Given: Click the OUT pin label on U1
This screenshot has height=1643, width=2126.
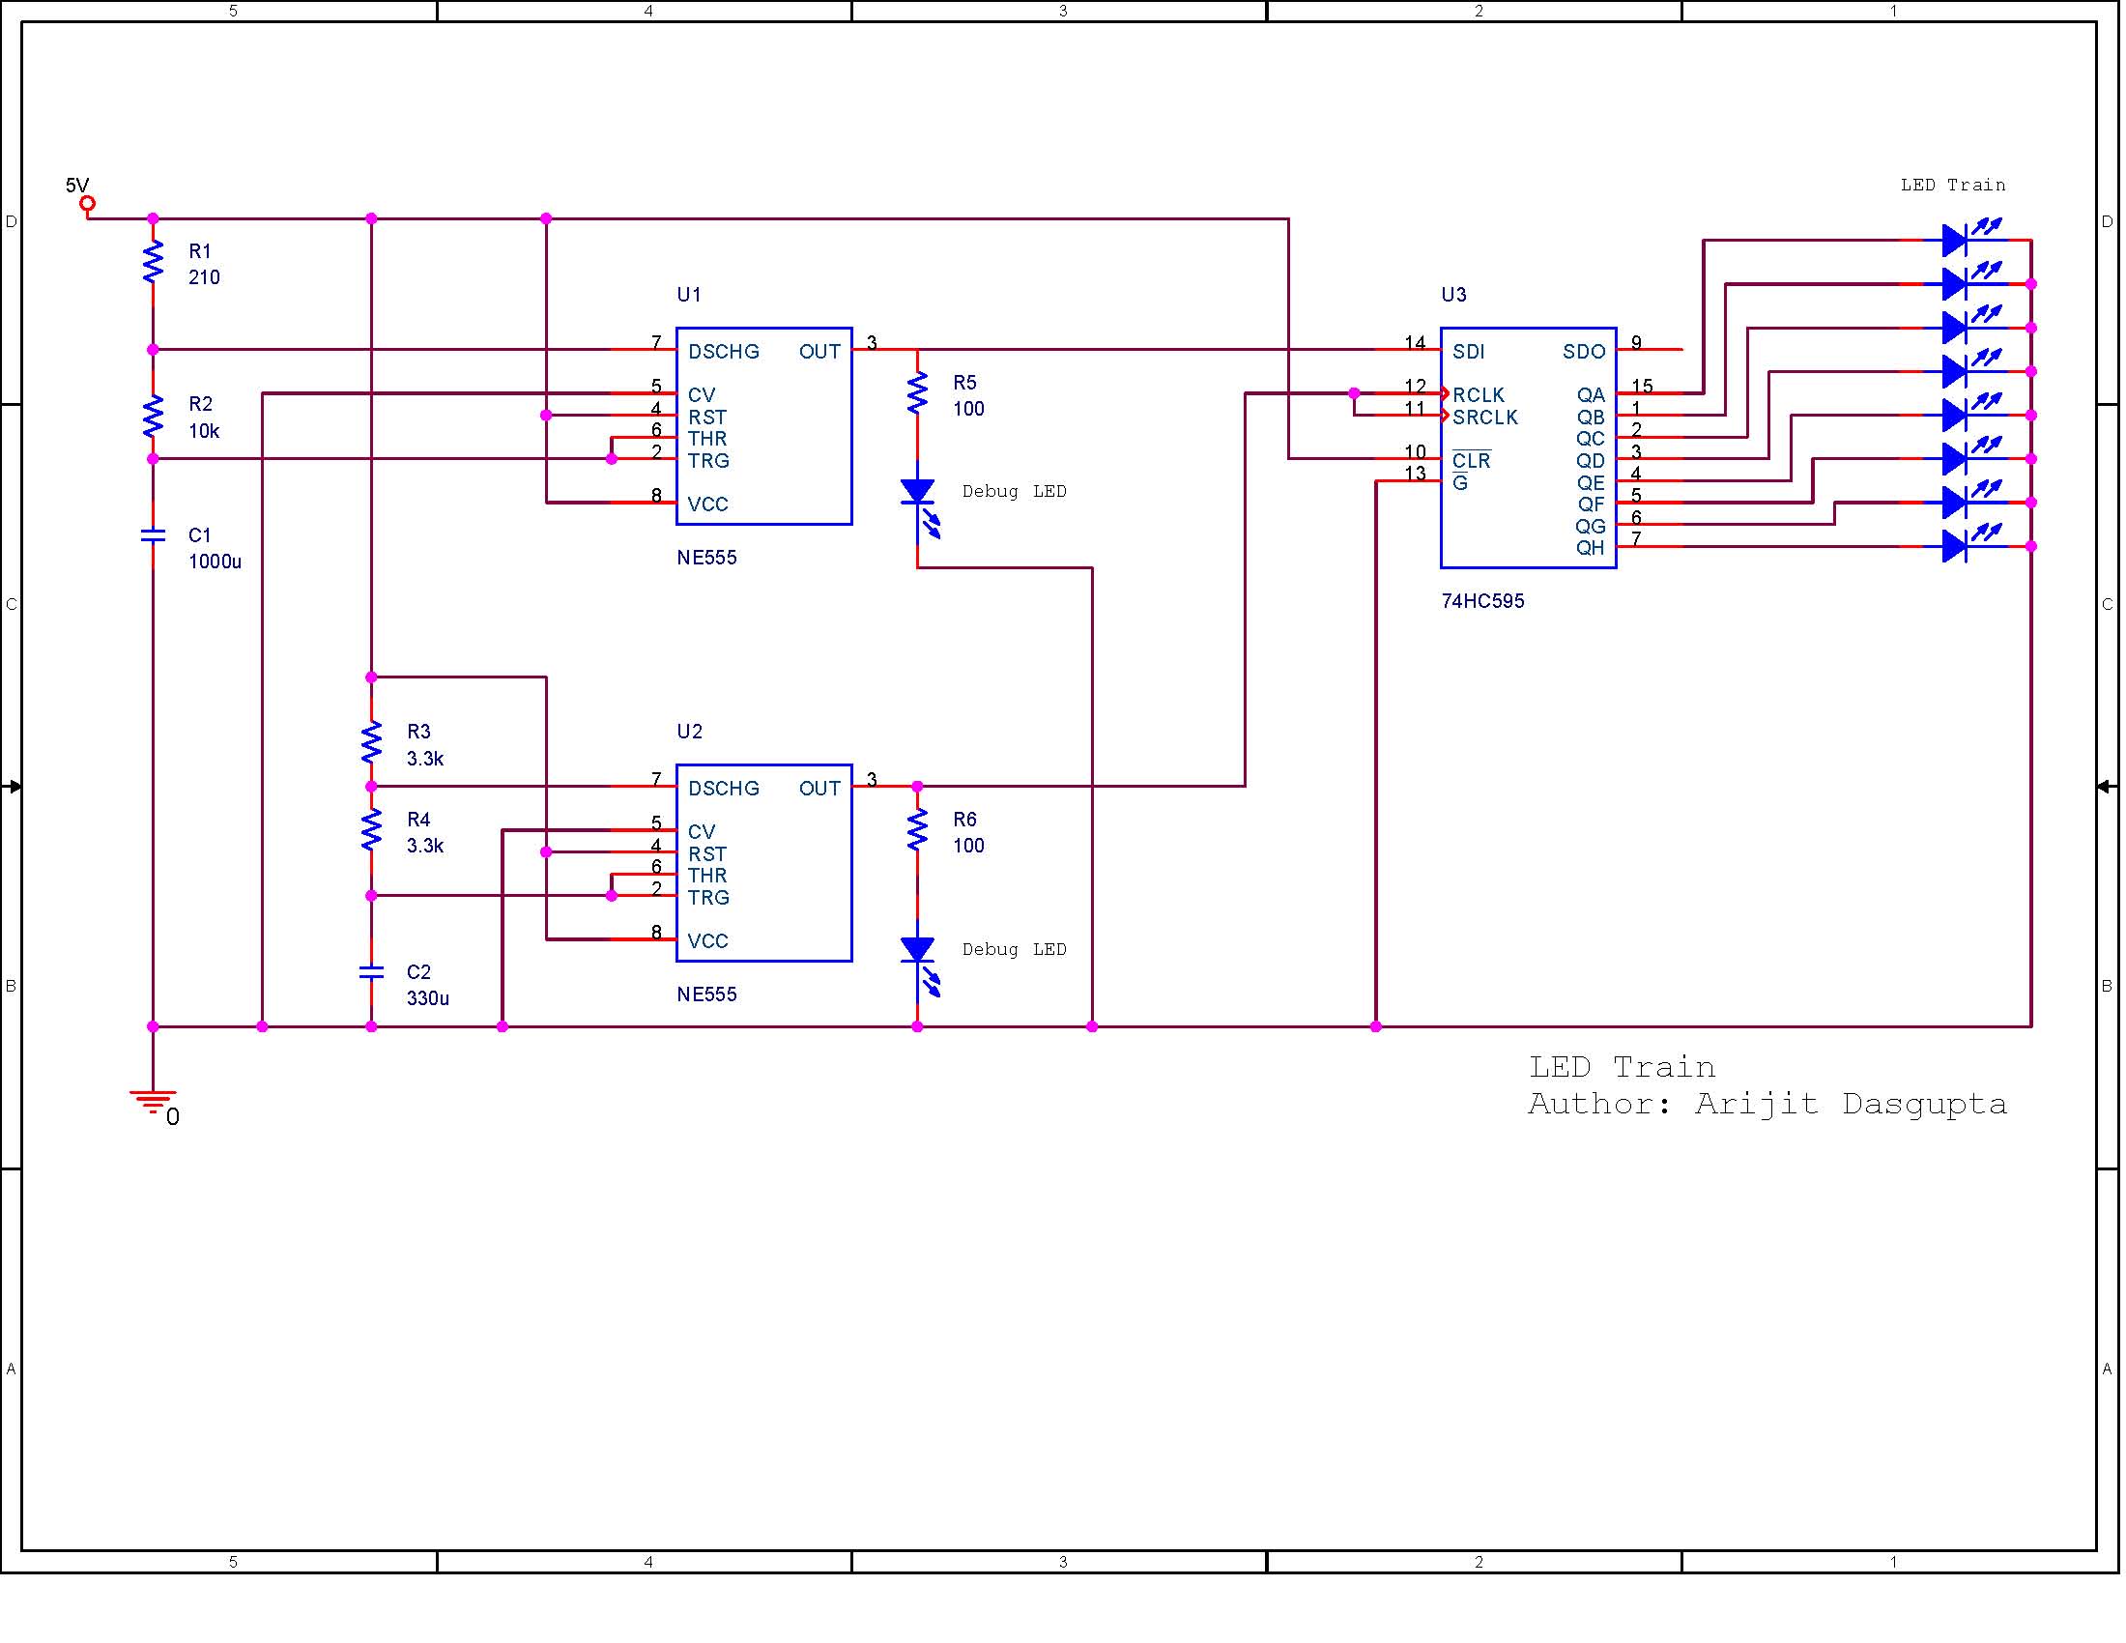Looking at the screenshot, I should 821,353.
